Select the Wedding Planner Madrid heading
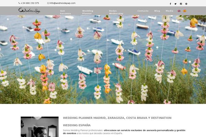Image resolution: width=206 pixels, height=137 pixels. [117, 118]
